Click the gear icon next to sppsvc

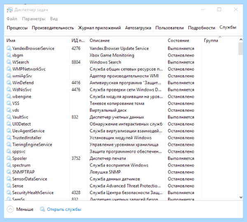[9, 151]
